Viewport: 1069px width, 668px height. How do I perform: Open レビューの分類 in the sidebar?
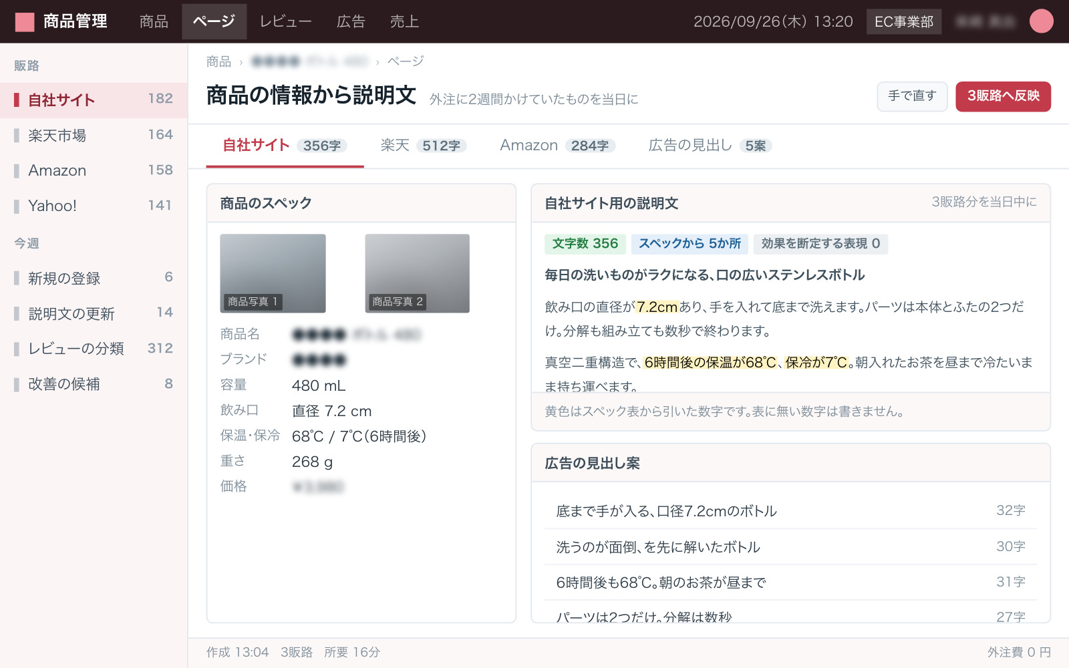(94, 349)
